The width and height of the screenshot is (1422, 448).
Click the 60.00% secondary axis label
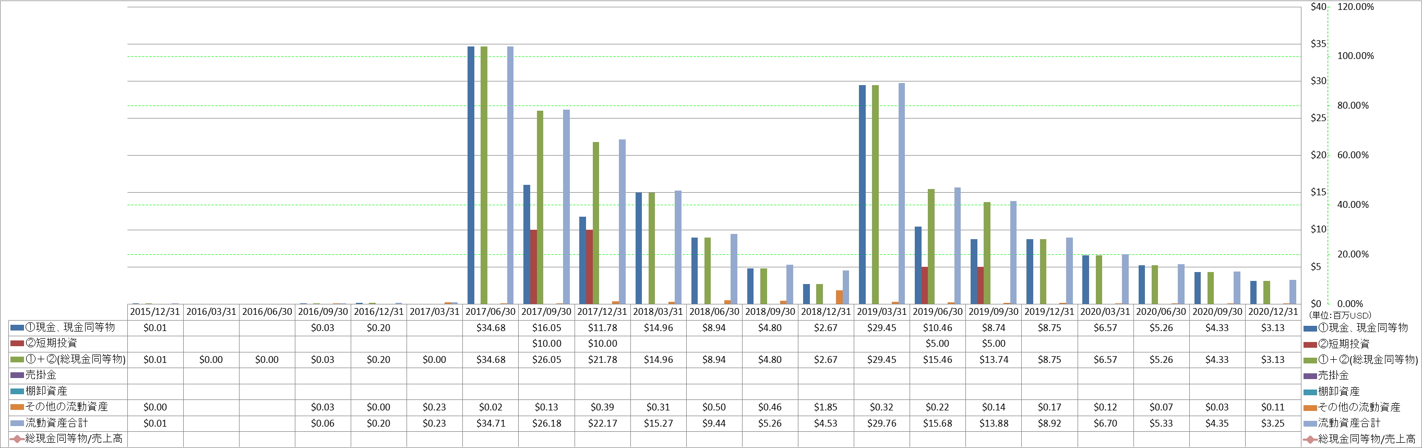1353,155
